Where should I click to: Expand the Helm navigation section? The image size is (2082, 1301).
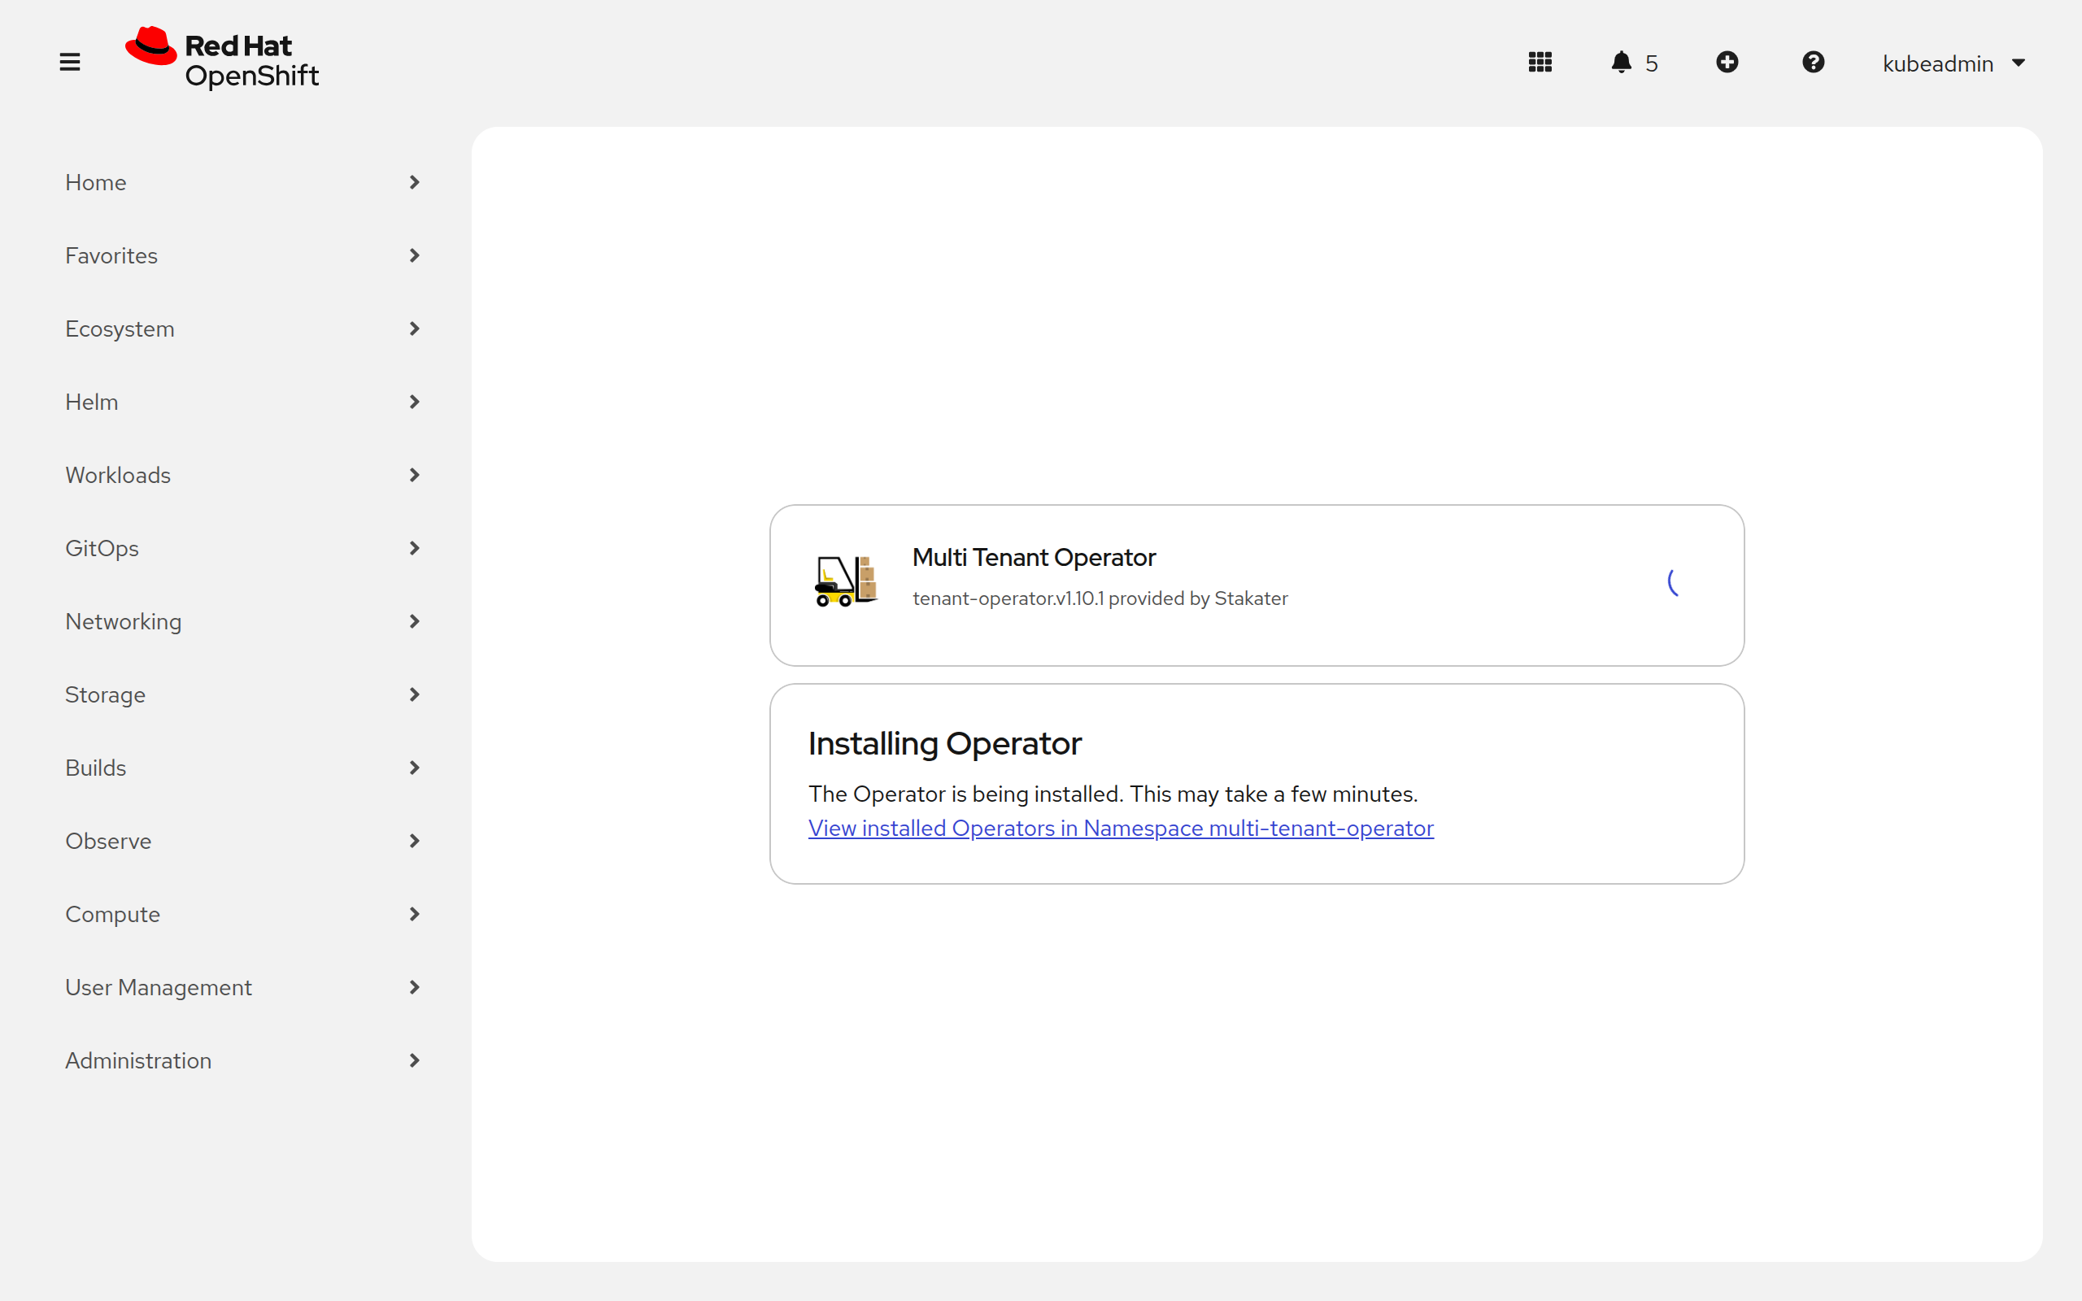(x=242, y=402)
